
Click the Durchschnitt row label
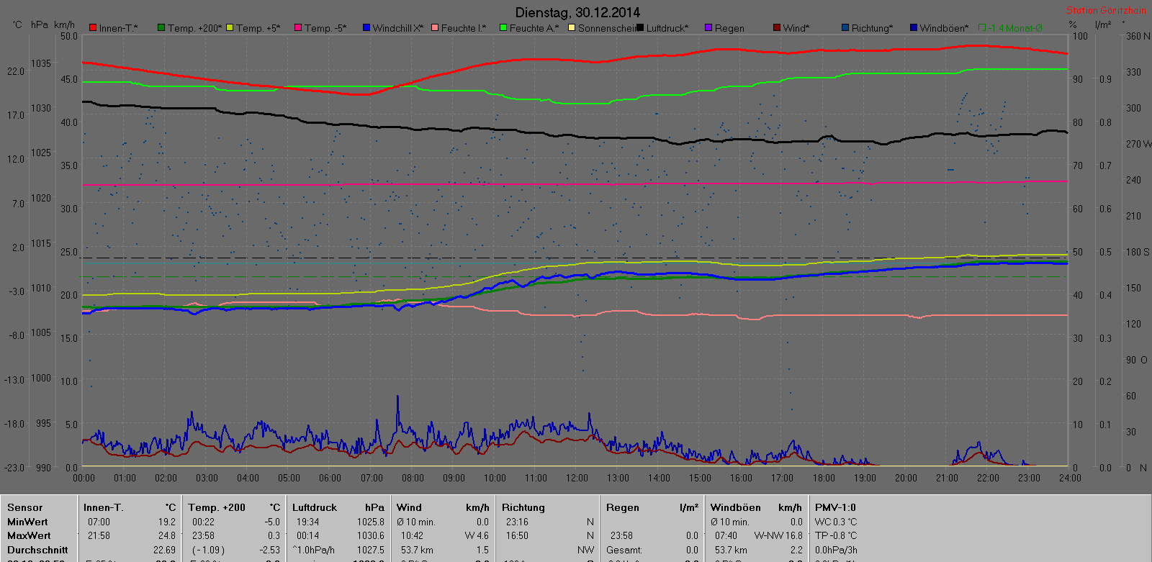pos(37,550)
